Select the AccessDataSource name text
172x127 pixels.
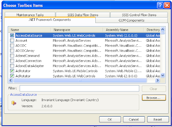29,36
